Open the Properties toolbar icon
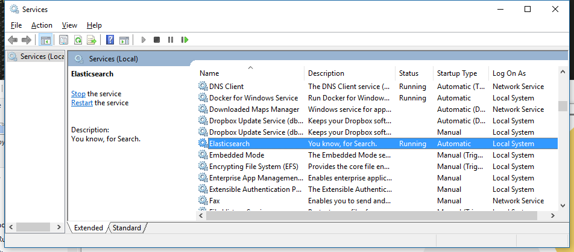The image size is (574, 252). (x=63, y=40)
